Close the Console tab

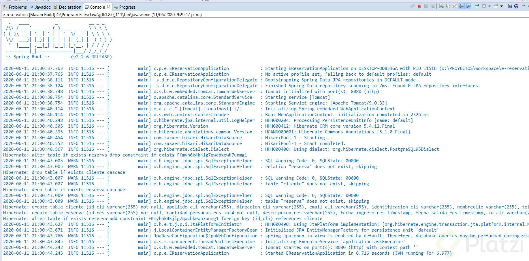click(109, 7)
